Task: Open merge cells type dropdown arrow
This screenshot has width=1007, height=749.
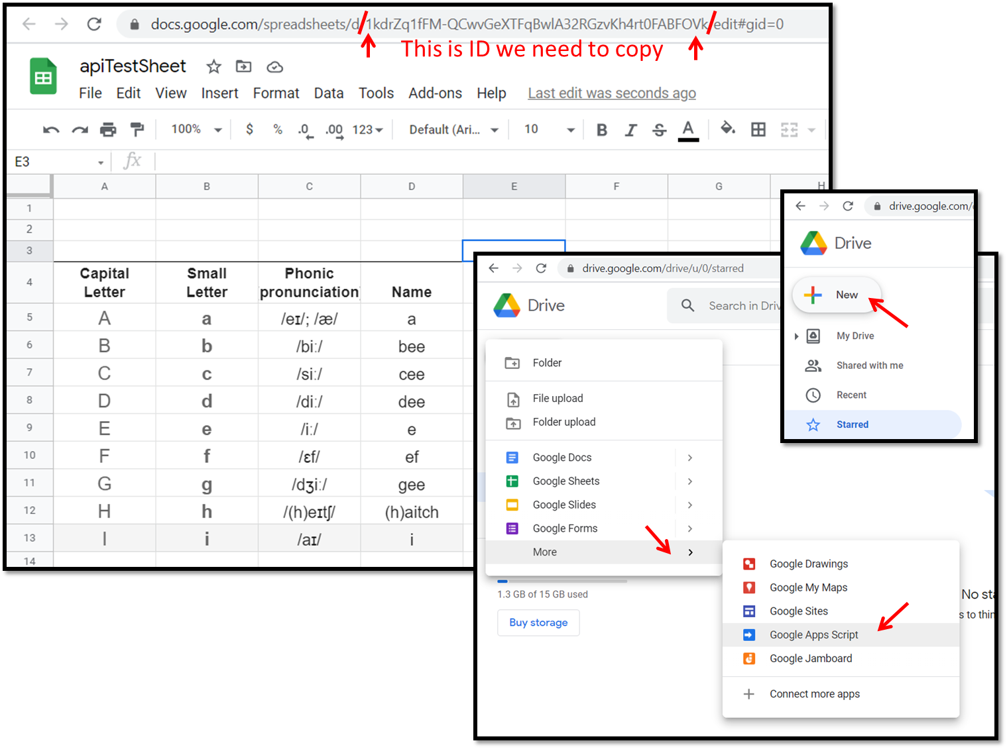Action: click(811, 130)
